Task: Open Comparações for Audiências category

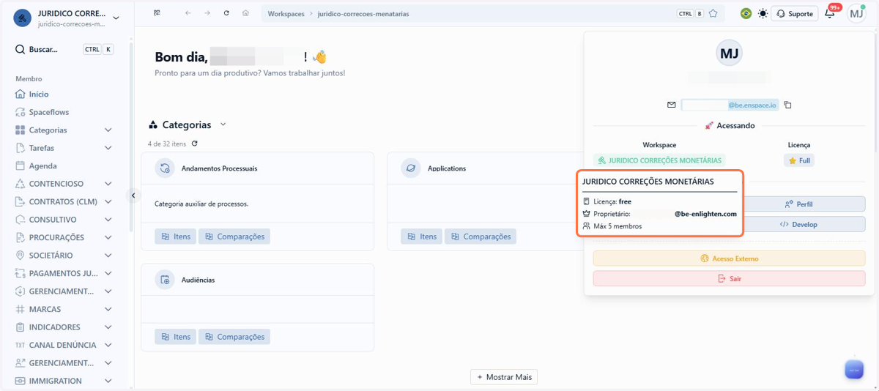Action: click(x=234, y=337)
